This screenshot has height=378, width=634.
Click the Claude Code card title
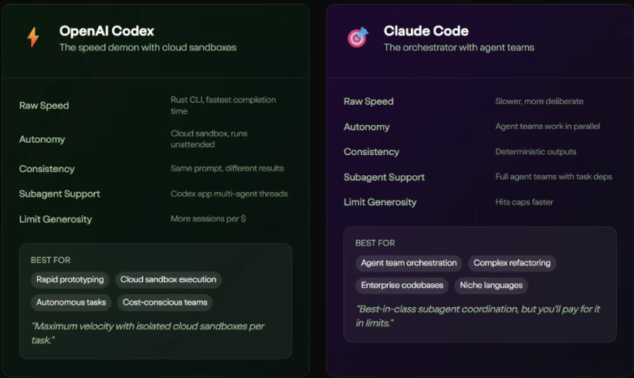[x=426, y=32]
